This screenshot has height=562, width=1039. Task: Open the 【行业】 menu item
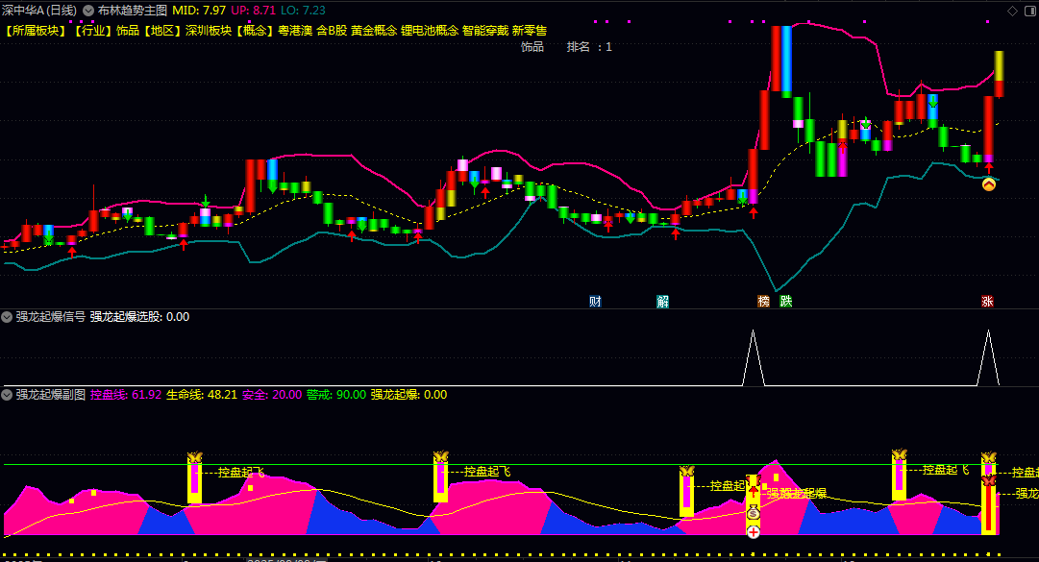pyautogui.click(x=94, y=30)
